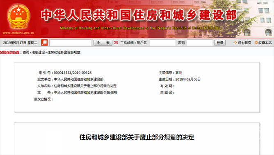Click issuing unit 中华人民共和国住房和城乡建设部 value
The width and height of the screenshot is (274, 155).
click(x=79, y=79)
